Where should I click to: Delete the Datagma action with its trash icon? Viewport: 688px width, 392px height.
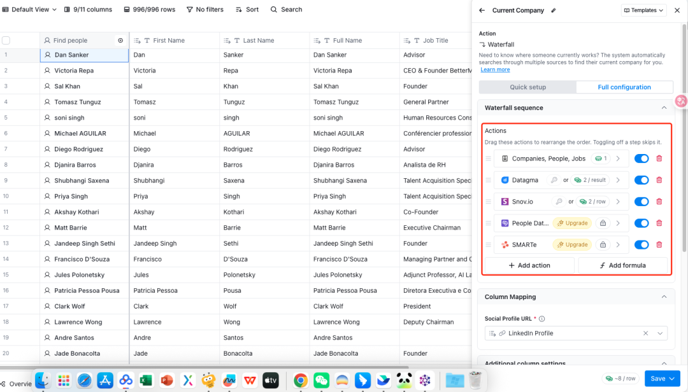(x=659, y=180)
